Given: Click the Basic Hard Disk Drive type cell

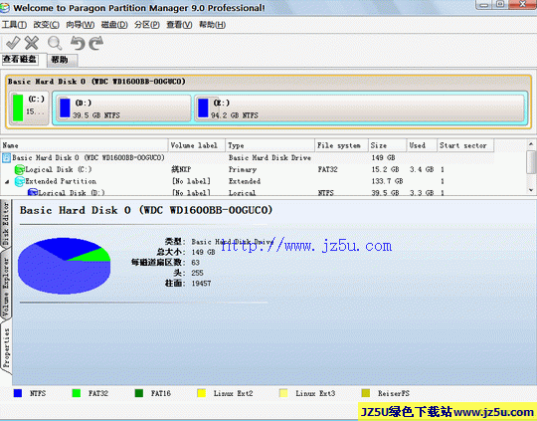Looking at the screenshot, I should 269,157.
